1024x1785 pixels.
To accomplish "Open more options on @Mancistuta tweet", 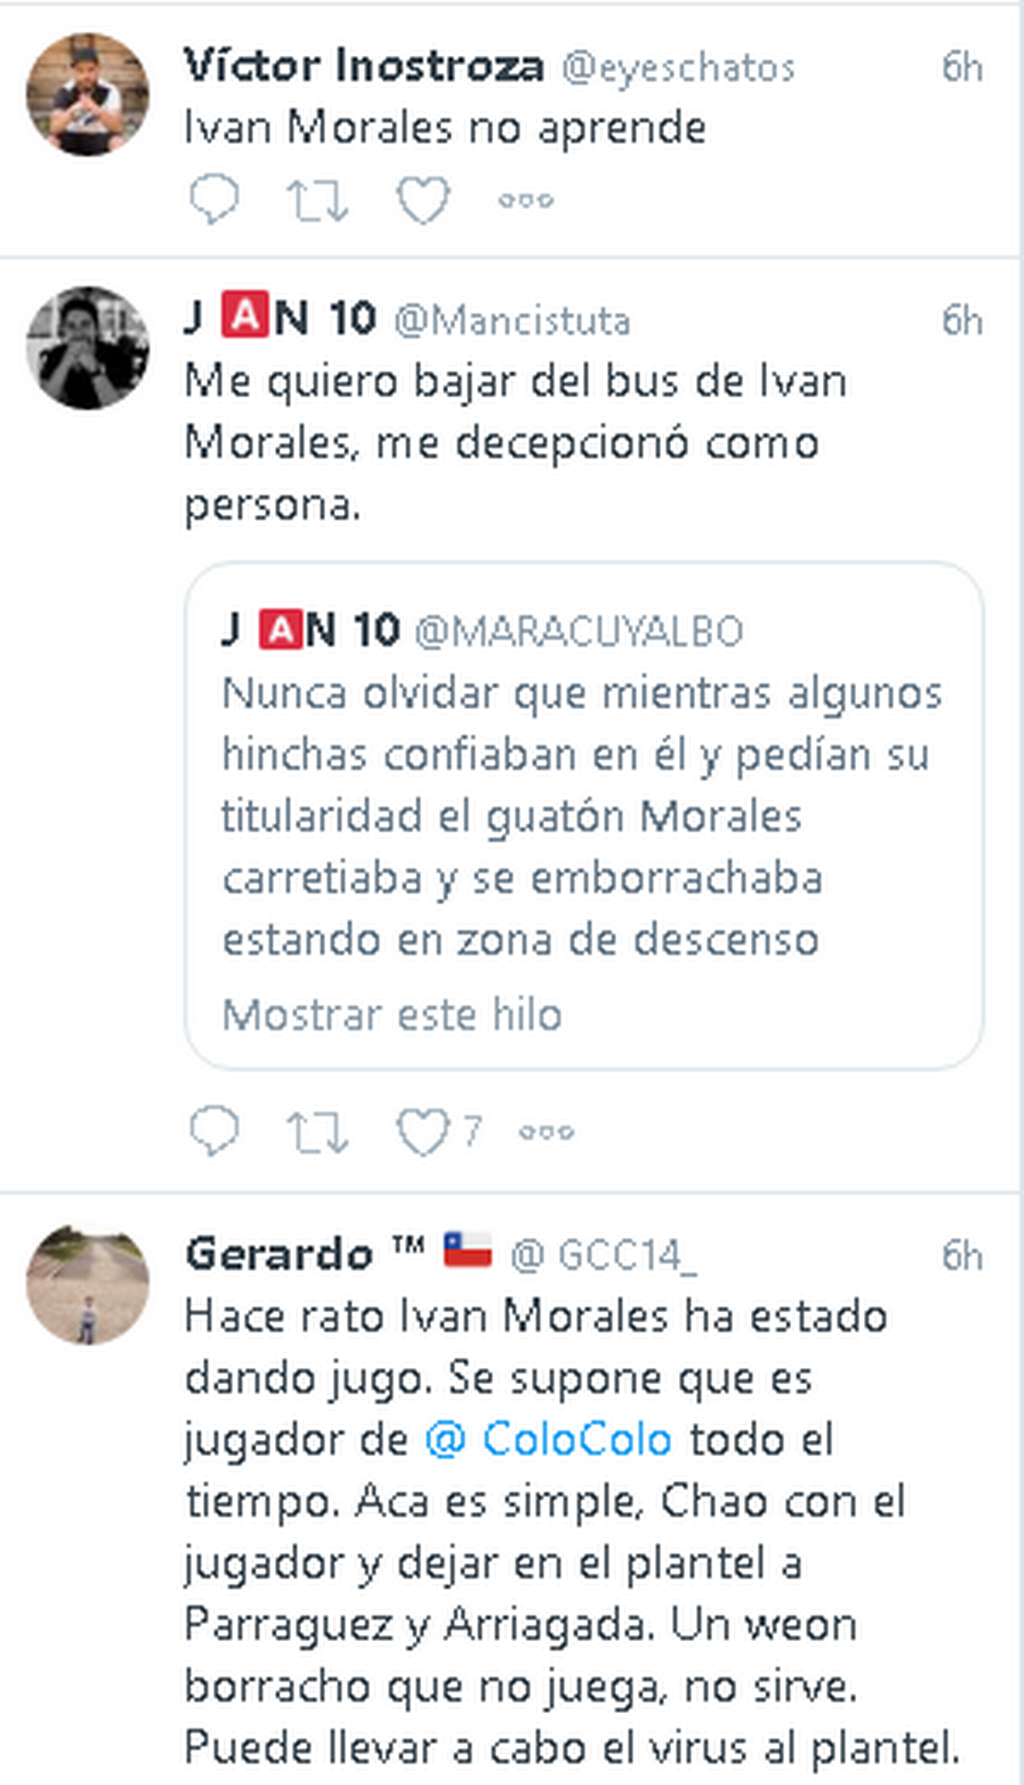I will pos(546,1132).
